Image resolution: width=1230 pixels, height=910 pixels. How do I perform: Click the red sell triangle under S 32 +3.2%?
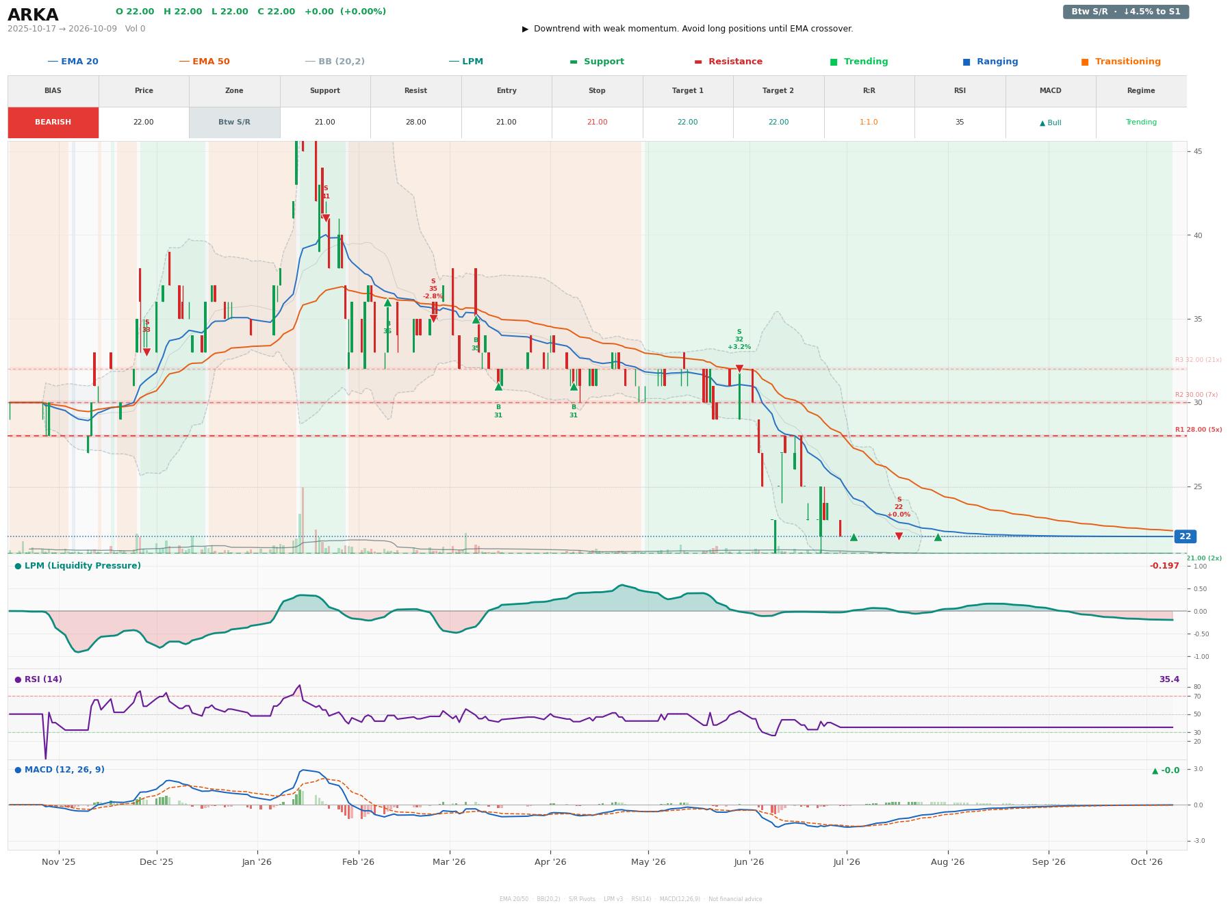[x=739, y=369]
